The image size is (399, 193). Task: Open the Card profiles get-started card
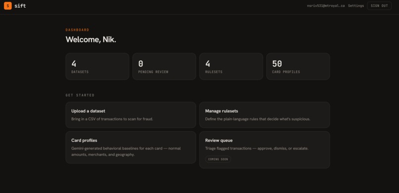click(131, 148)
